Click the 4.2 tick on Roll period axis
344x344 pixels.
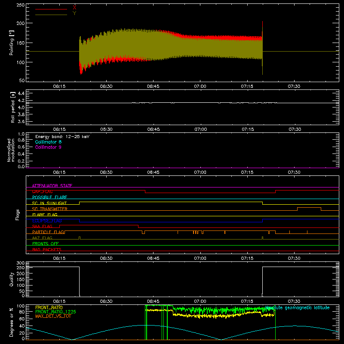[x=21, y=101]
